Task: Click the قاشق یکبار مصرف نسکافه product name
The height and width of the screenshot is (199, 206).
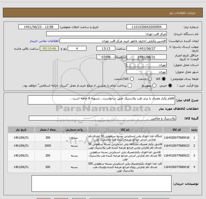Action: point(125,146)
